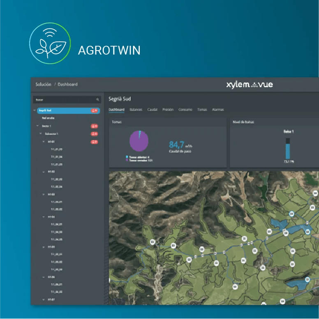Image resolution: width=319 pixels, height=319 pixels.
Task: Collapse the H1-06 hydrant group
Action: 44,277
